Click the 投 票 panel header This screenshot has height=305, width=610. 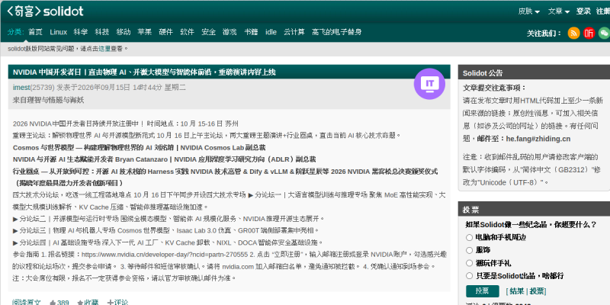pos(534,209)
